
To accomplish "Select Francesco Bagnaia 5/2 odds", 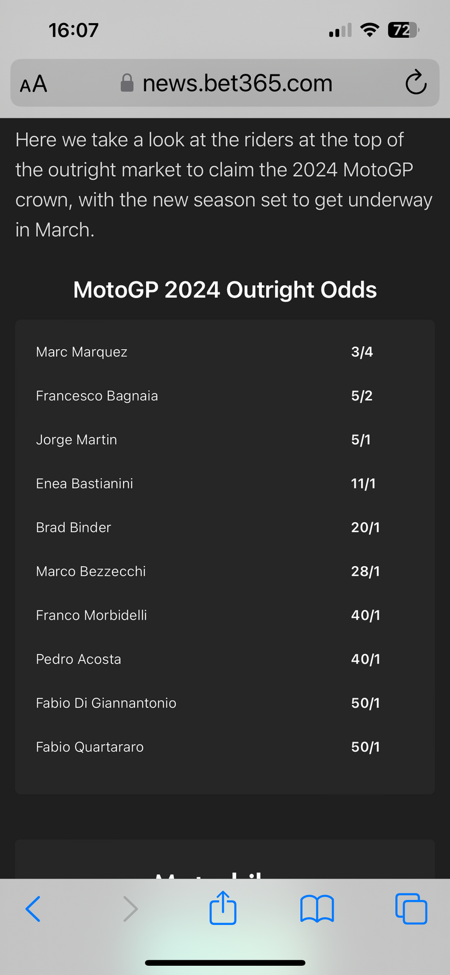I will (x=362, y=396).
